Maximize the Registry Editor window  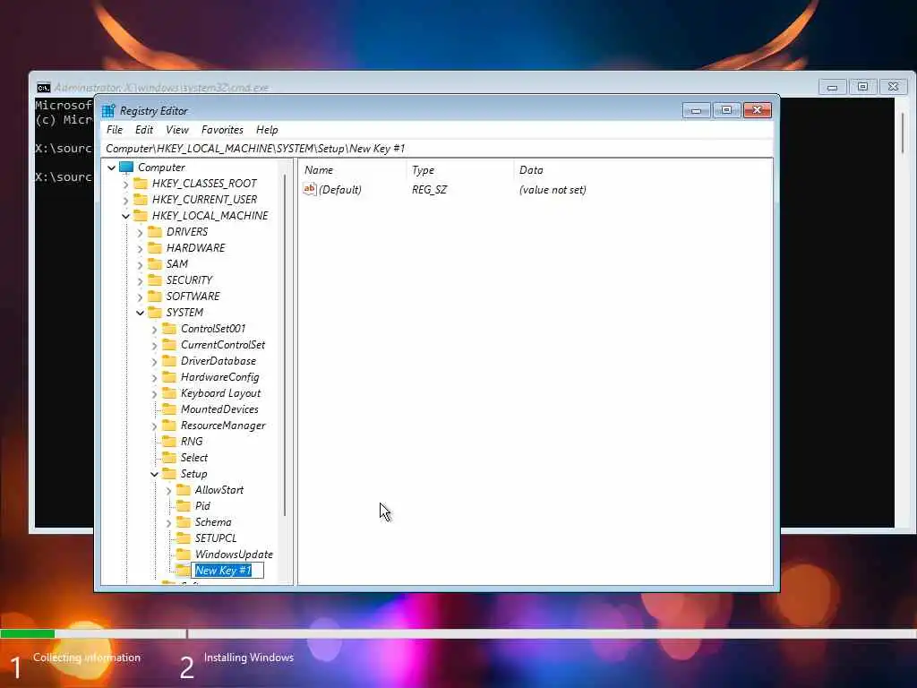click(726, 110)
